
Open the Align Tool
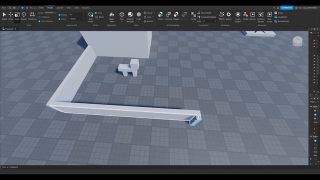pos(111,17)
